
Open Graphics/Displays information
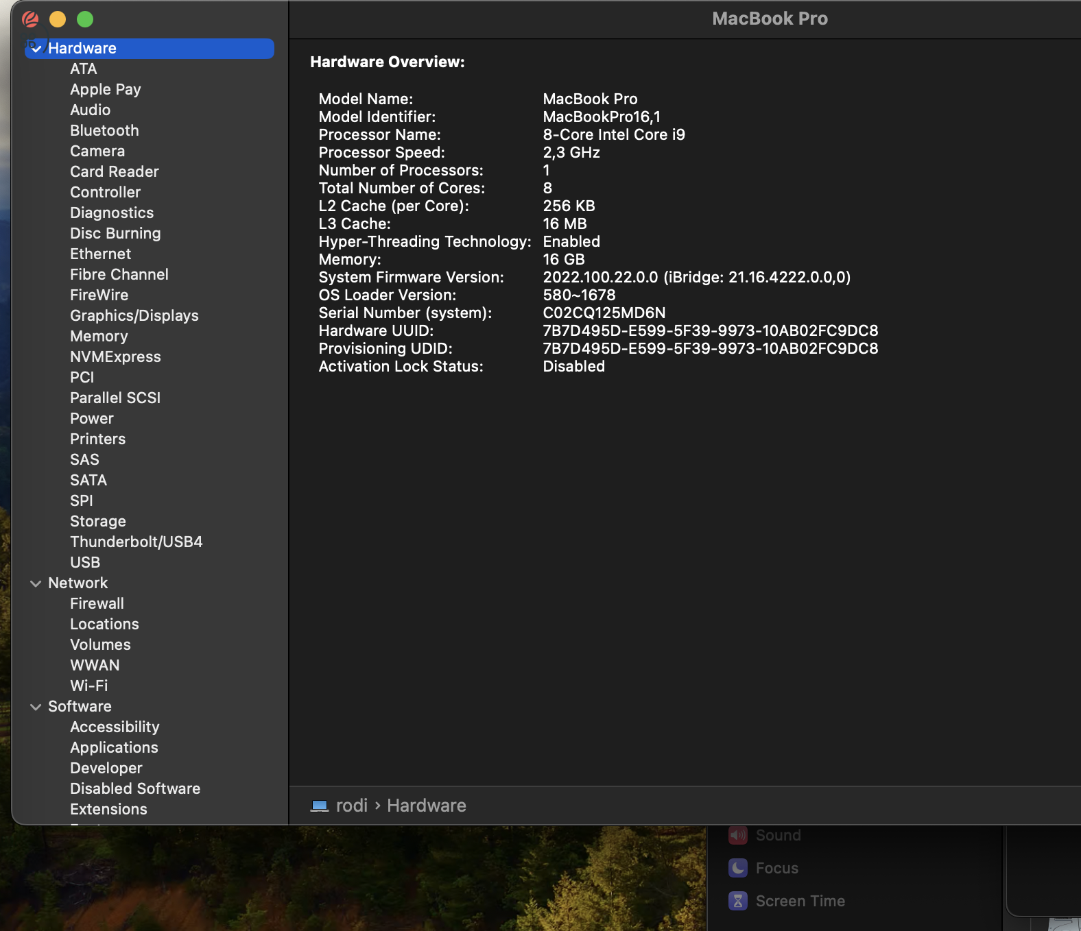coord(134,315)
